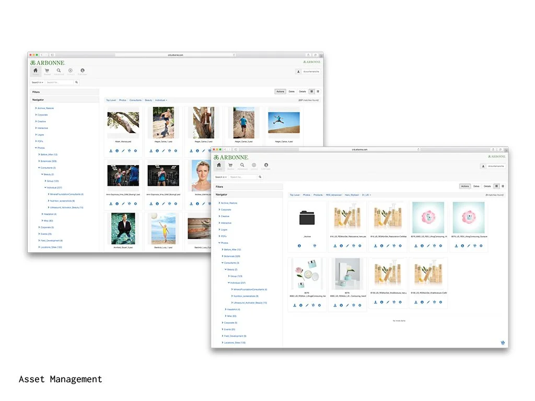The image size is (535, 401).
Task: Click the basket icon at the bottom right
Action: tap(503, 343)
